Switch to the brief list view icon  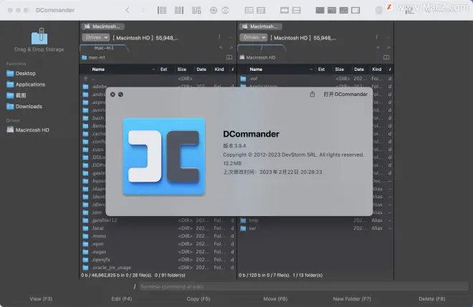(162, 10)
